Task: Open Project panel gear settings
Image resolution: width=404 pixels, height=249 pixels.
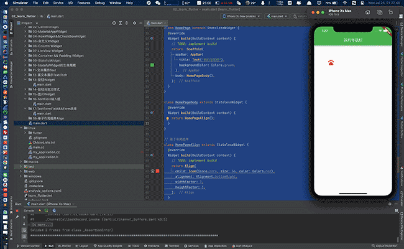Action: click(x=134, y=23)
